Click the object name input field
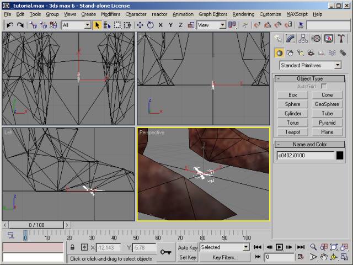This screenshot has width=353, height=265. pyautogui.click(x=306, y=156)
